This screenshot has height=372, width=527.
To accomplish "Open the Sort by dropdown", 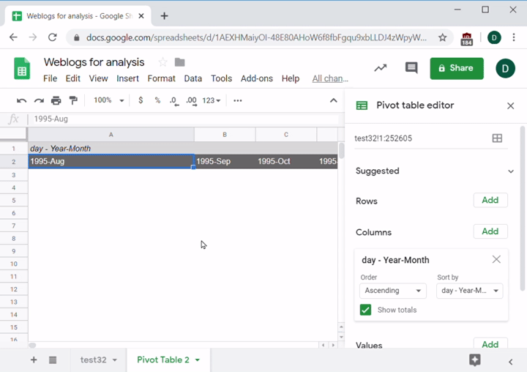I will tap(469, 291).
